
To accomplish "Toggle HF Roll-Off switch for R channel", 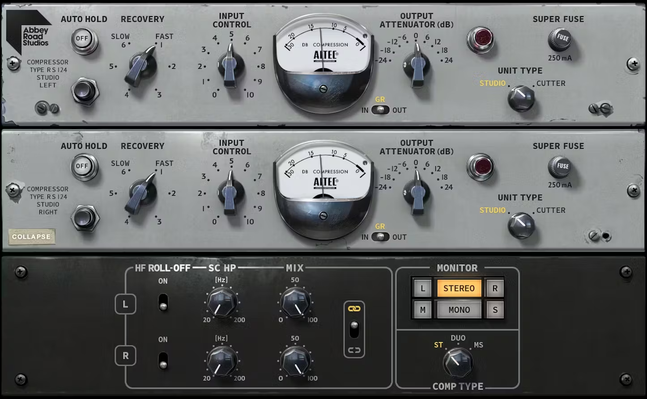I will click(163, 361).
